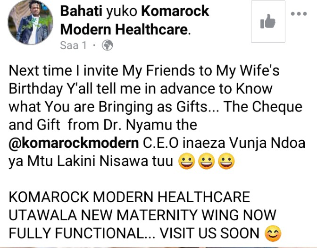
Task: Click 'Modern Healthcare.' on second header line
Action: (125, 29)
